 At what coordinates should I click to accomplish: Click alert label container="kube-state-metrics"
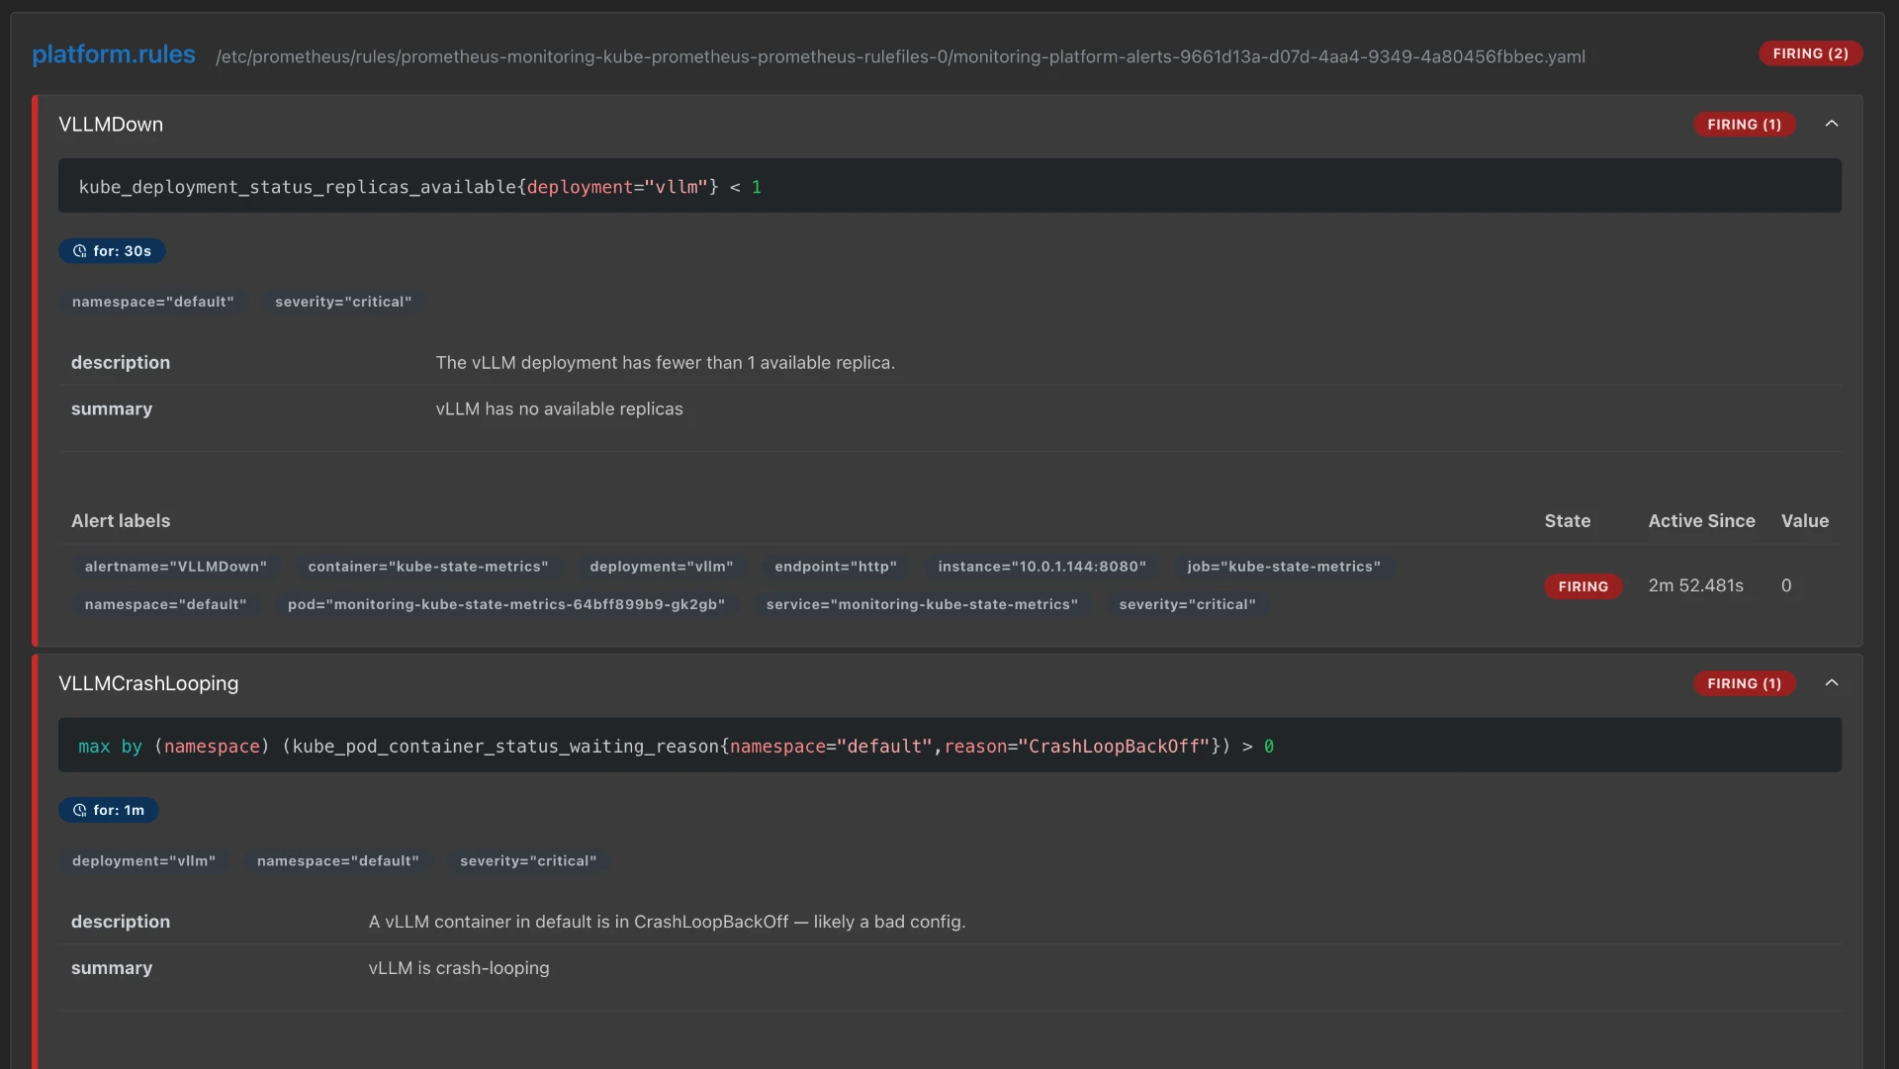coord(428,567)
